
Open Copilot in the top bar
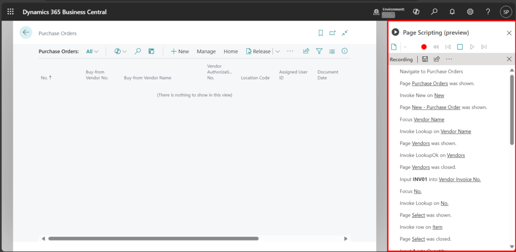(416, 12)
